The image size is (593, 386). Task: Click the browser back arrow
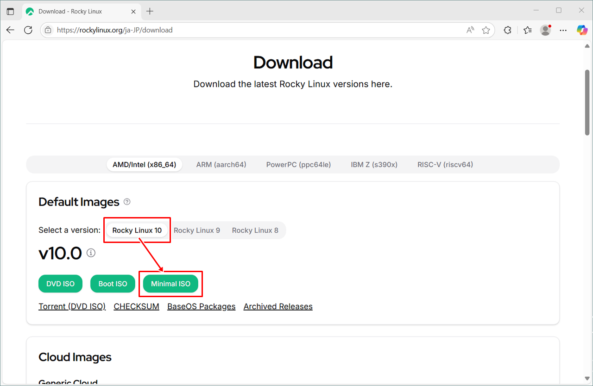(x=10, y=30)
